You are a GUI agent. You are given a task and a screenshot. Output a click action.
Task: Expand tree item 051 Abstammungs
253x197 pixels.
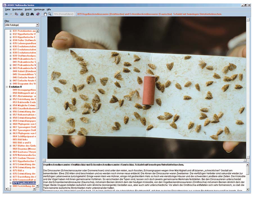click(x=11, y=96)
